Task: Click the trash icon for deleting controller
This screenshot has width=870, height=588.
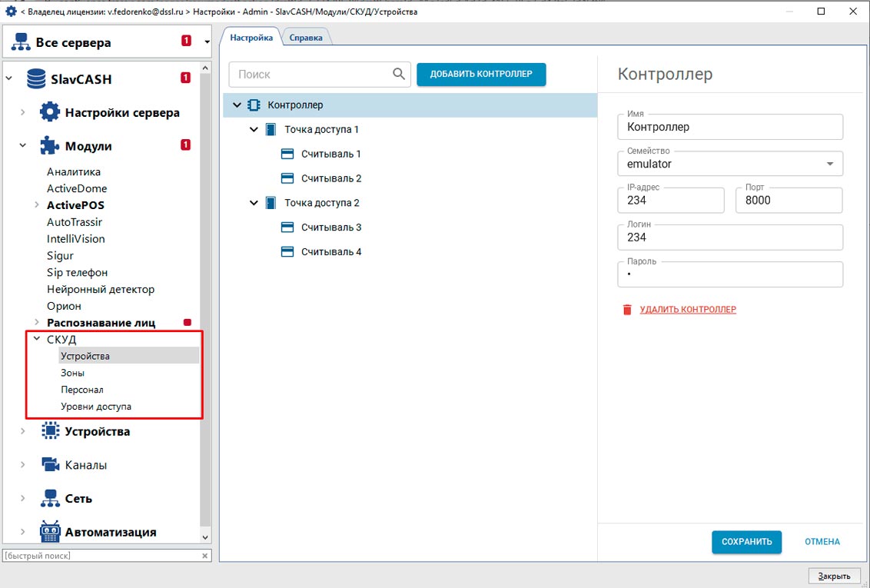Action: pos(627,310)
